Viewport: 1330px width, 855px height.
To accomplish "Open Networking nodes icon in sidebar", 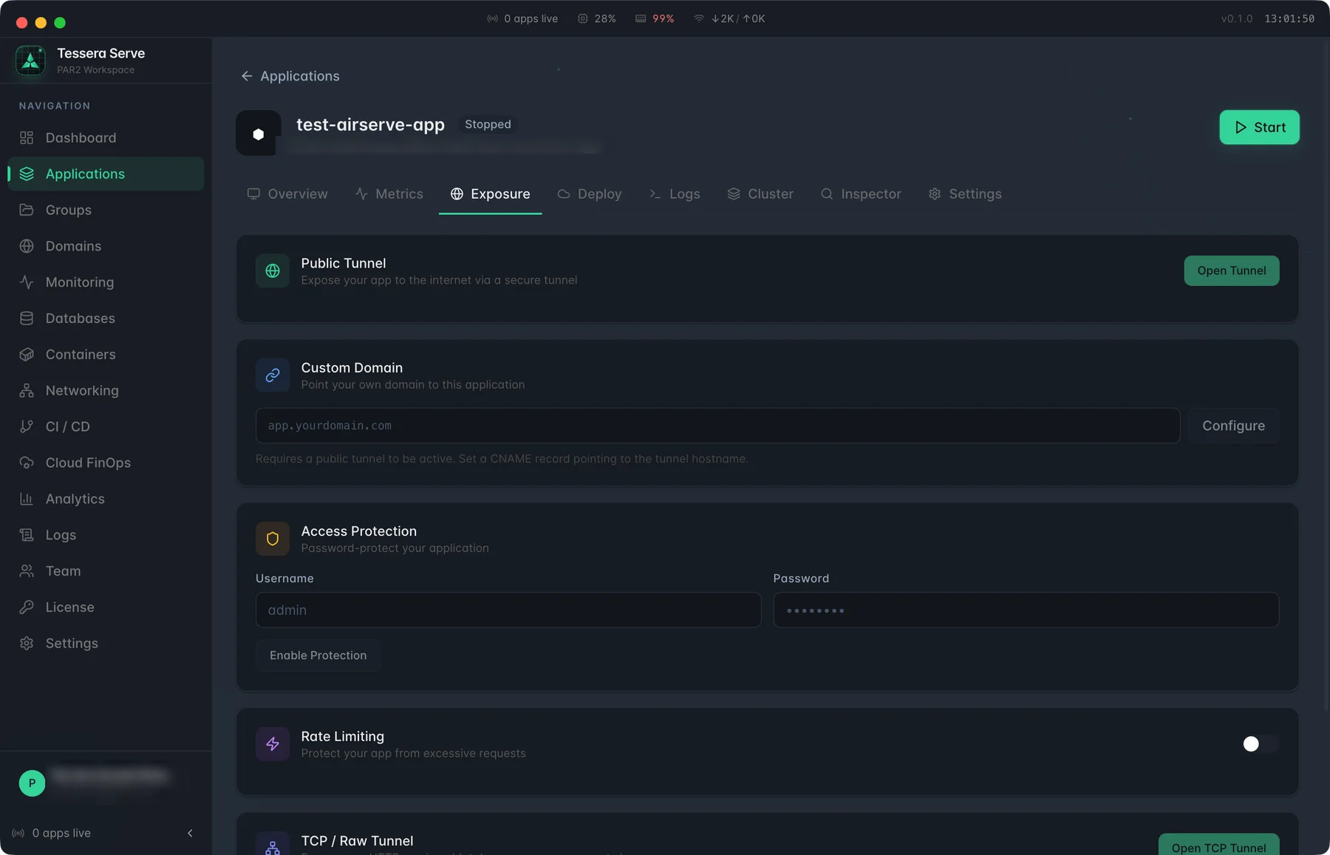I will click(x=27, y=391).
